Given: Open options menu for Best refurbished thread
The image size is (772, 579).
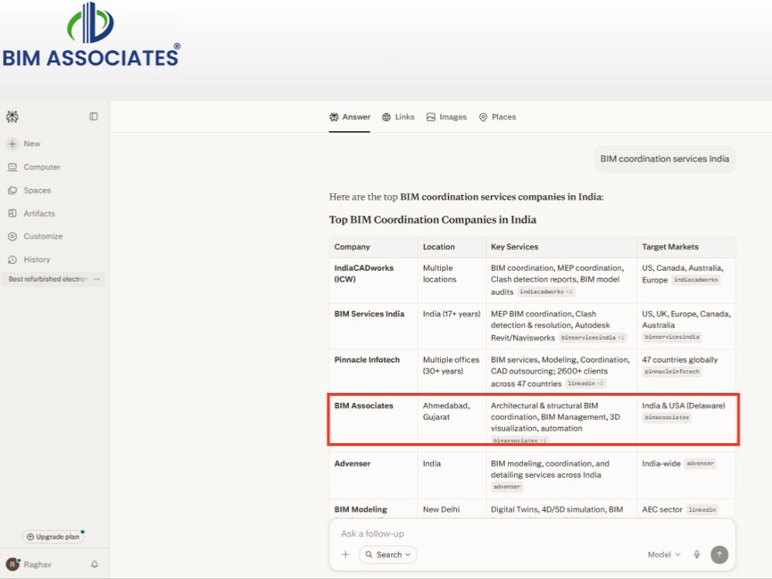Looking at the screenshot, I should tap(97, 279).
